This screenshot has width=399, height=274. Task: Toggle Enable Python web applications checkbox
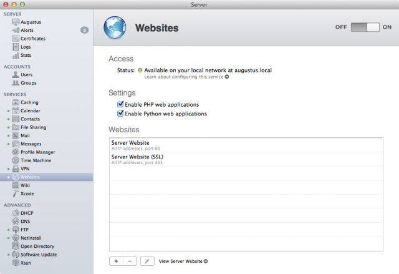(x=120, y=114)
